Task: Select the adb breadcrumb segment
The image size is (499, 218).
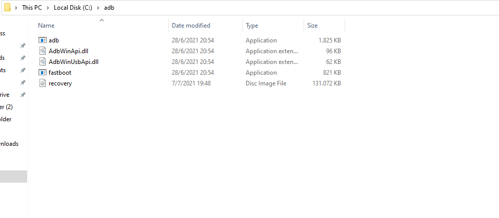Action: pyautogui.click(x=109, y=8)
